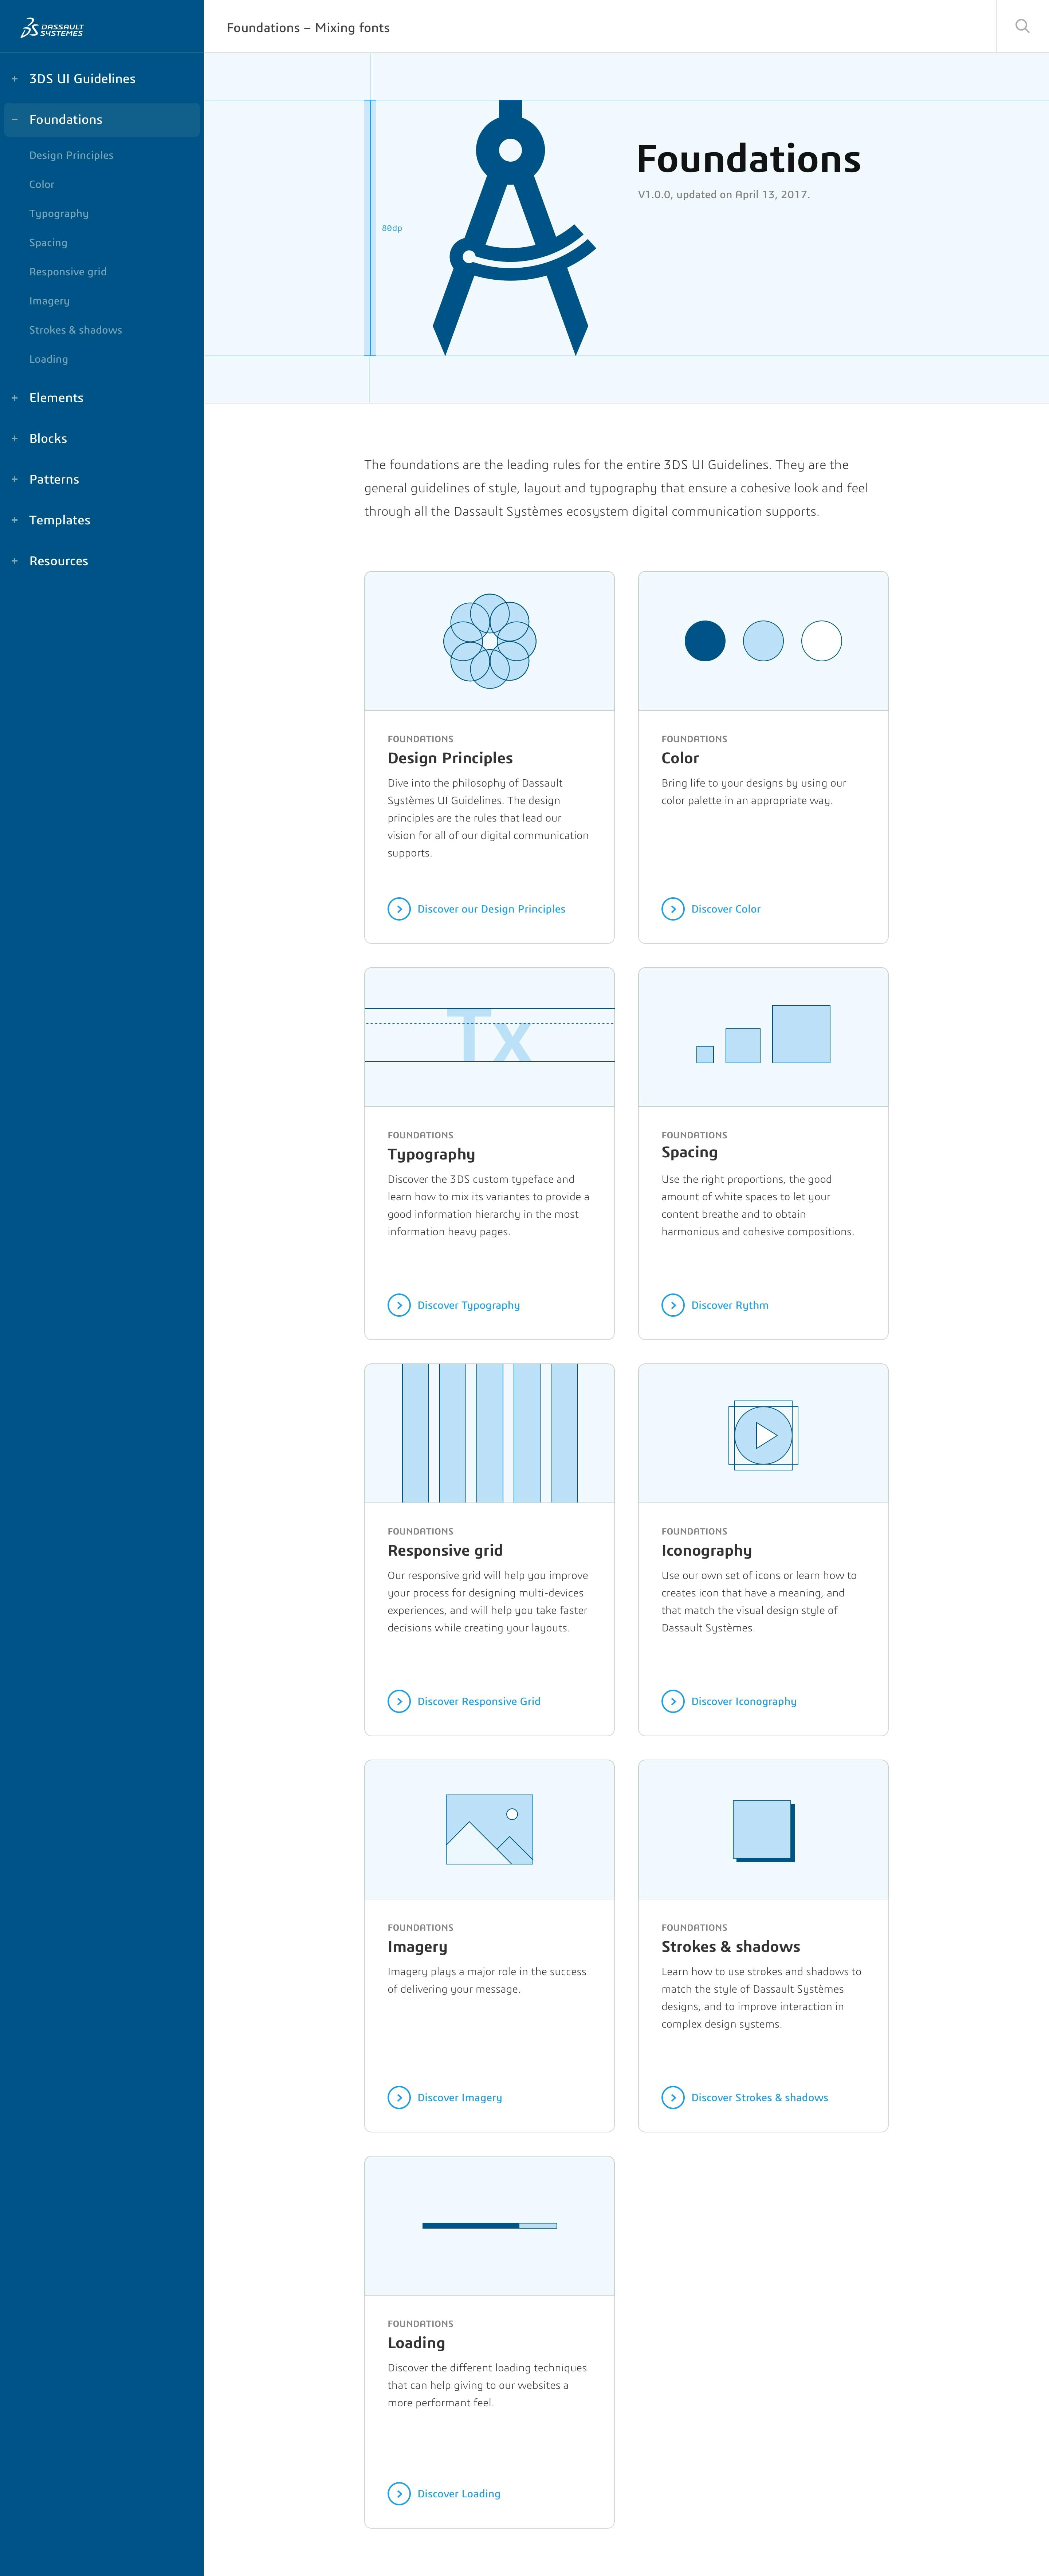The height and width of the screenshot is (2576, 1049).
Task: Click the Spacing rectangles icon
Action: pos(761,1035)
